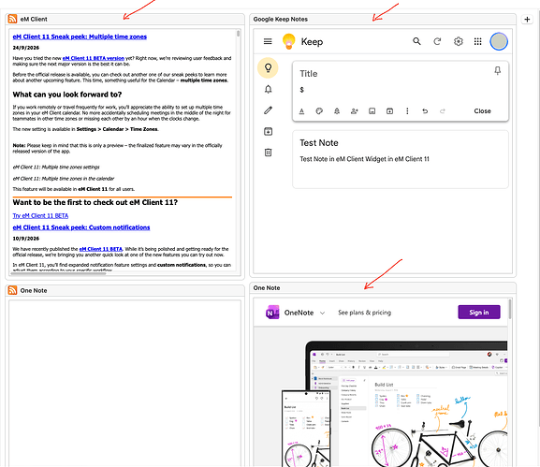Open Multiple time zones sneak peek article
The width and height of the screenshot is (540, 467).
pyautogui.click(x=80, y=36)
